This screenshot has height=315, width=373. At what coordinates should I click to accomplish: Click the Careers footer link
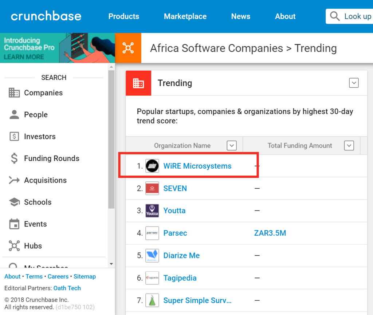click(58, 276)
